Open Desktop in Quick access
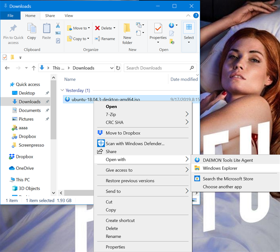This screenshot has height=252, width=280. tap(27, 93)
